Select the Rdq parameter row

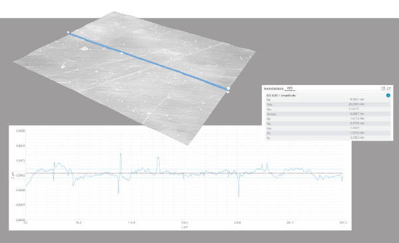(328, 104)
